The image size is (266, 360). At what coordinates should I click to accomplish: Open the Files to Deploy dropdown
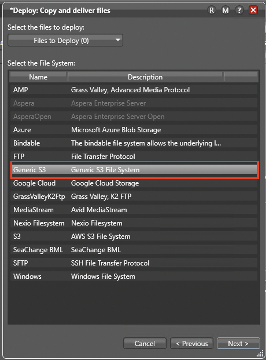pyautogui.click(x=65, y=41)
